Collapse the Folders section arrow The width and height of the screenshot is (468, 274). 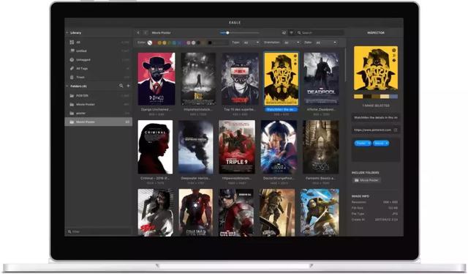click(x=67, y=86)
